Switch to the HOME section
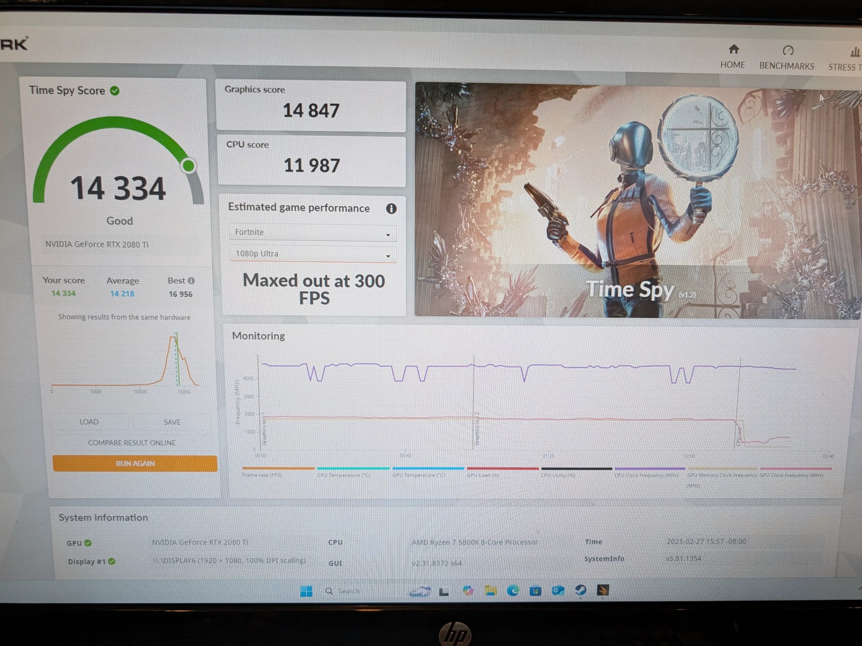The width and height of the screenshot is (862, 646). point(733,56)
